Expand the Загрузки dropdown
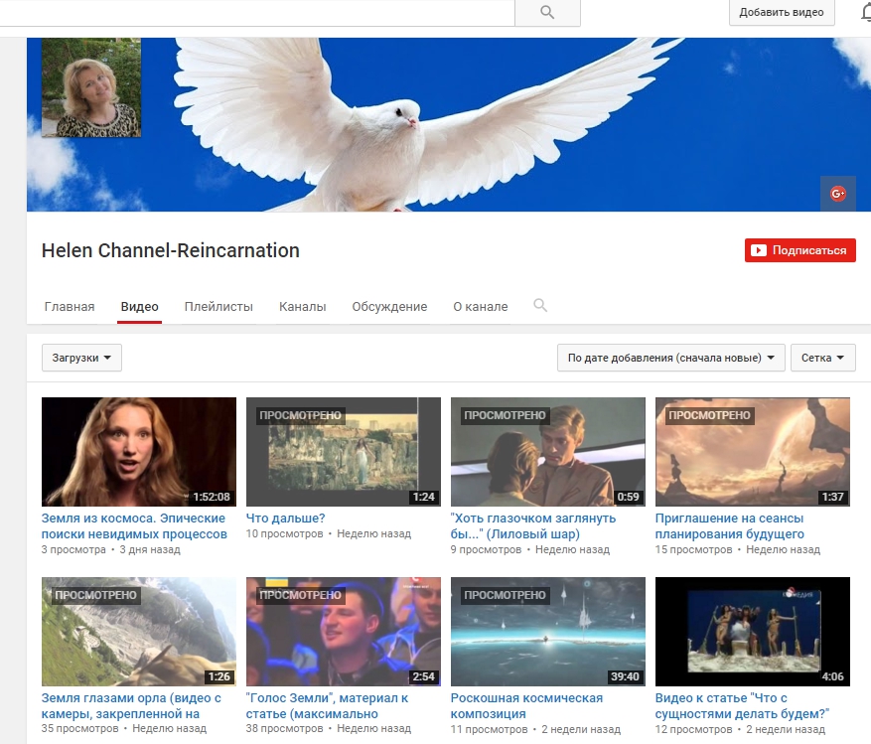This screenshot has width=871, height=744. [x=81, y=358]
